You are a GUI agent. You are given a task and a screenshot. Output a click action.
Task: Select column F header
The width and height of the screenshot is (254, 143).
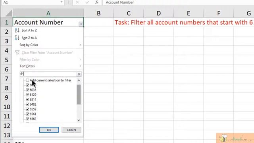[219, 13]
